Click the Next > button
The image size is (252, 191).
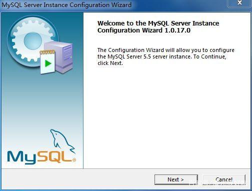(176, 179)
